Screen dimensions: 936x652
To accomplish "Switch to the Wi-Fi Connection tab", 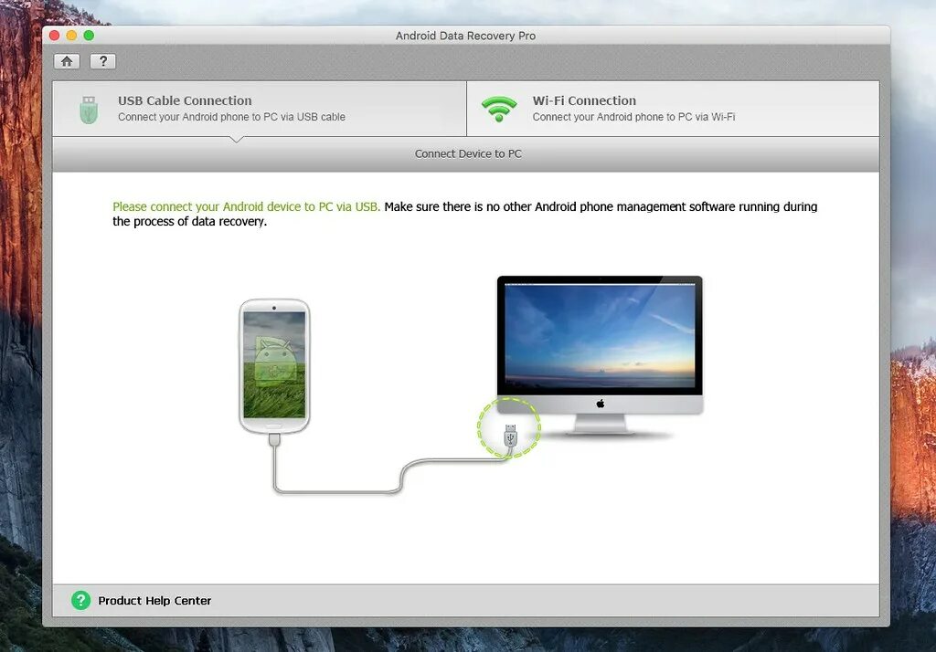I will tap(673, 109).
